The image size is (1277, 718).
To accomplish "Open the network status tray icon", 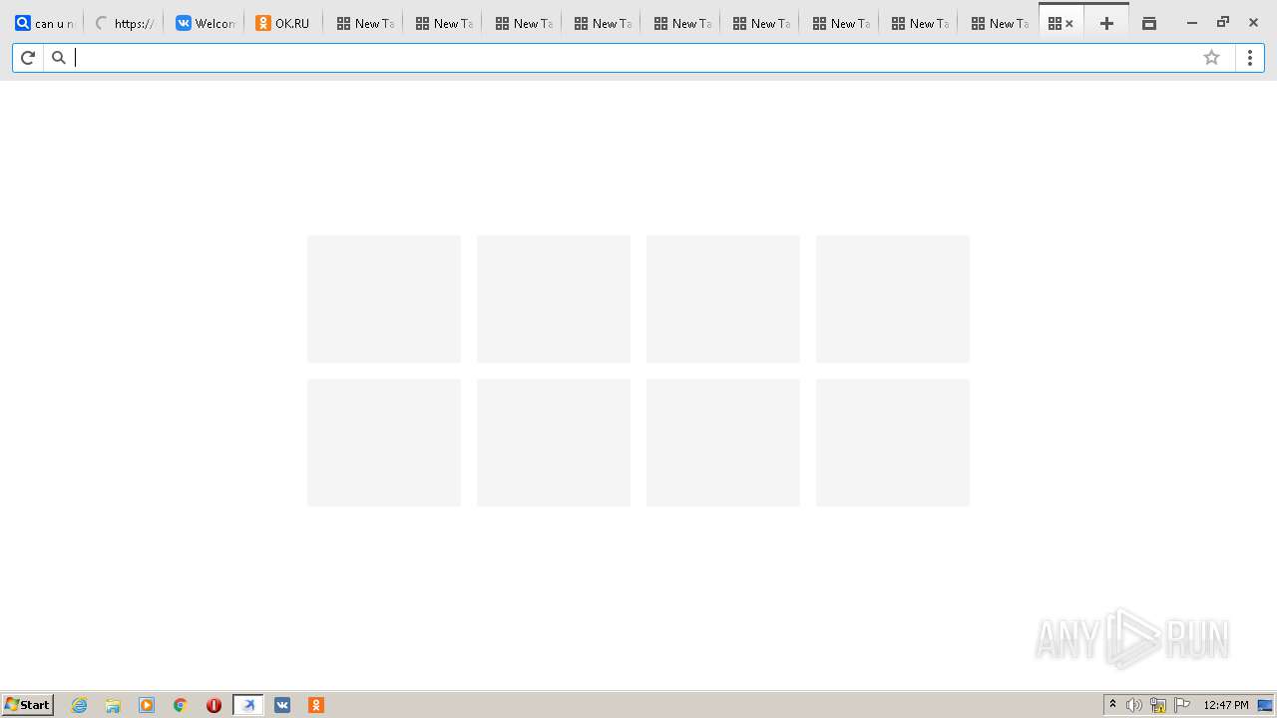I will click(1158, 705).
